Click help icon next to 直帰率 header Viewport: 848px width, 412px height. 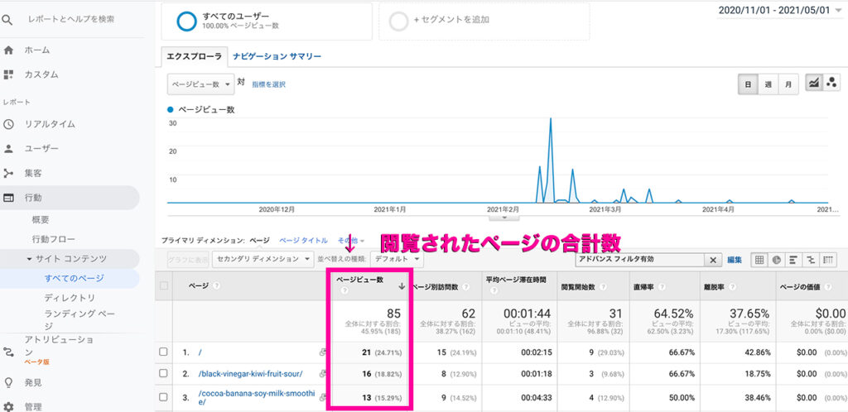(662, 287)
